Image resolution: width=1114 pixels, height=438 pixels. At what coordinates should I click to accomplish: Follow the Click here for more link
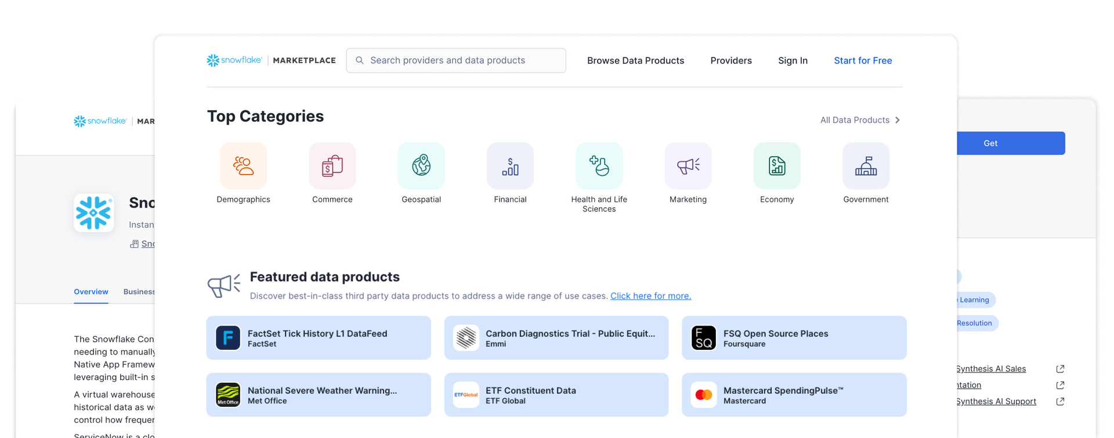(x=650, y=296)
